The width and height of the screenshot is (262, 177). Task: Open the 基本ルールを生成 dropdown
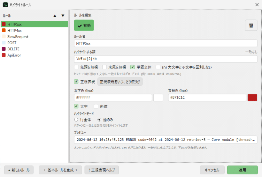click(60, 170)
